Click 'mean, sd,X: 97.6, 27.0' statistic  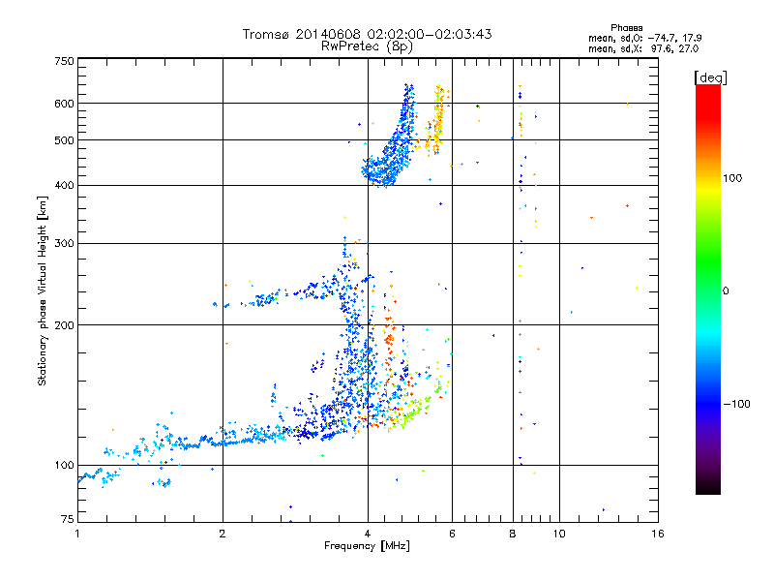click(x=643, y=48)
